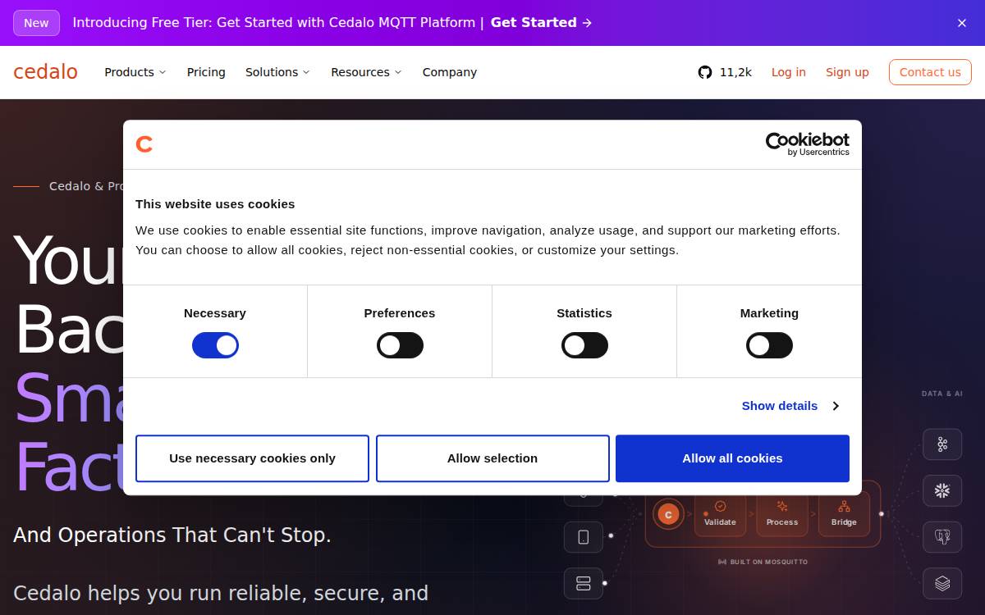The width and height of the screenshot is (985, 615).
Task: Click the cedalo logo in the header
Action: point(45,72)
